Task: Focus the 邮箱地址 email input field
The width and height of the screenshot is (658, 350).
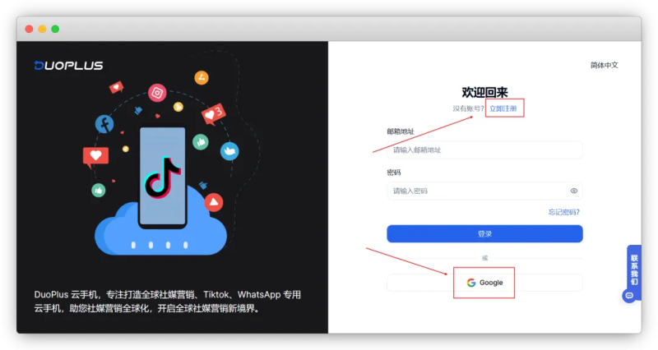Action: pos(484,150)
